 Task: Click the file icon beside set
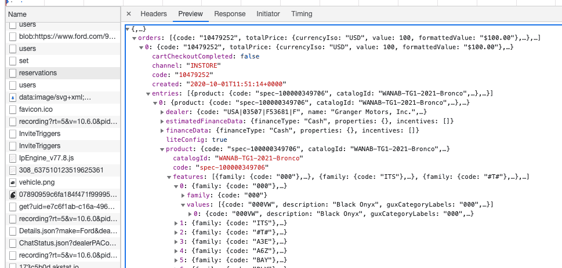pyautogui.click(x=13, y=61)
